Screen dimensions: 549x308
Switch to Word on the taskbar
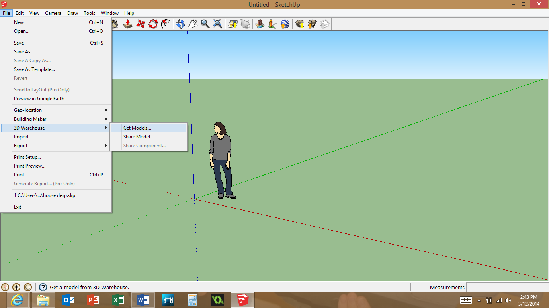(x=143, y=300)
